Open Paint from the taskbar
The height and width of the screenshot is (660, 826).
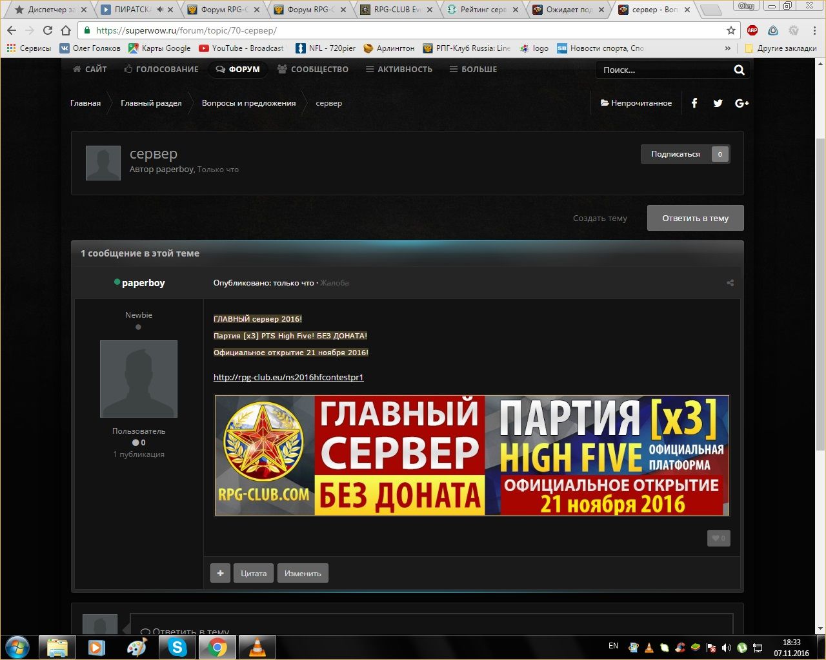click(137, 647)
